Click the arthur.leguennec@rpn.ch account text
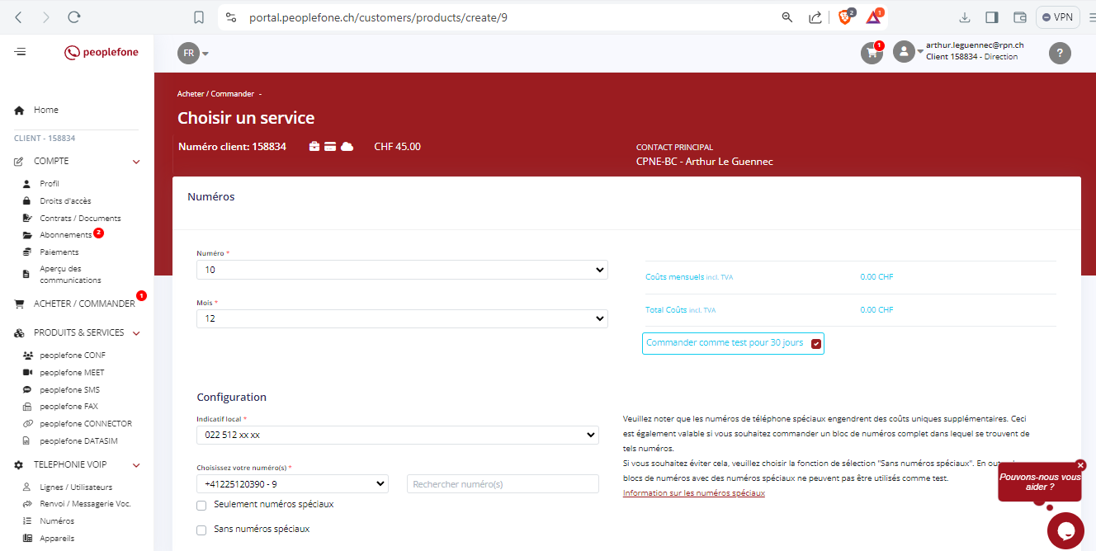Screen dimensions: 1096x551 975,45
